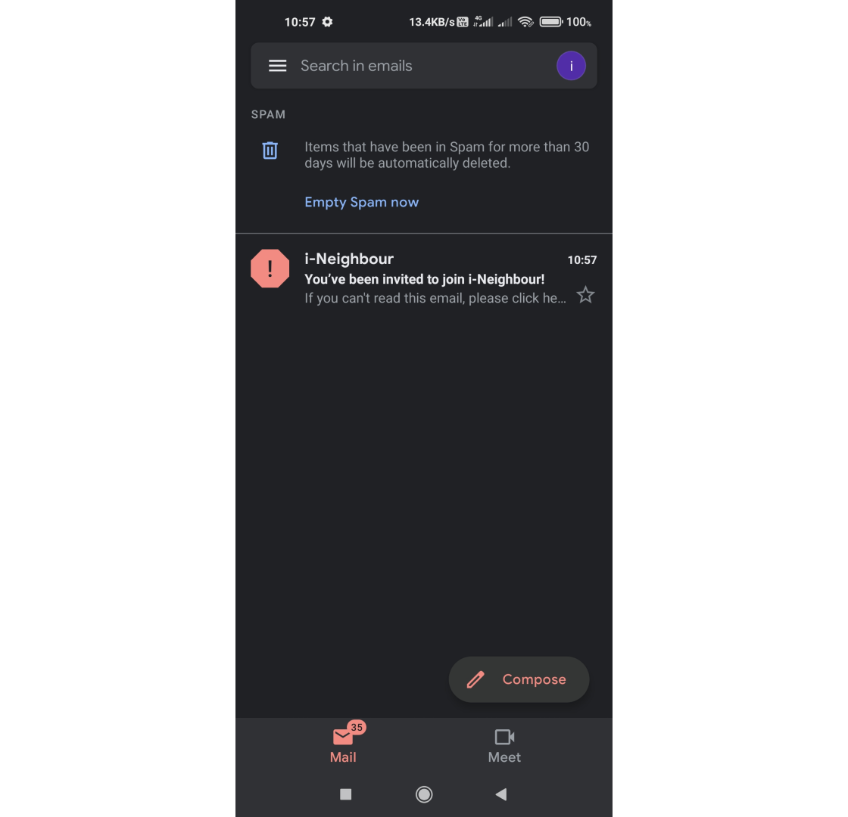Click the blue trash bin icon
Viewport: 848px width, 817px height.
point(270,151)
